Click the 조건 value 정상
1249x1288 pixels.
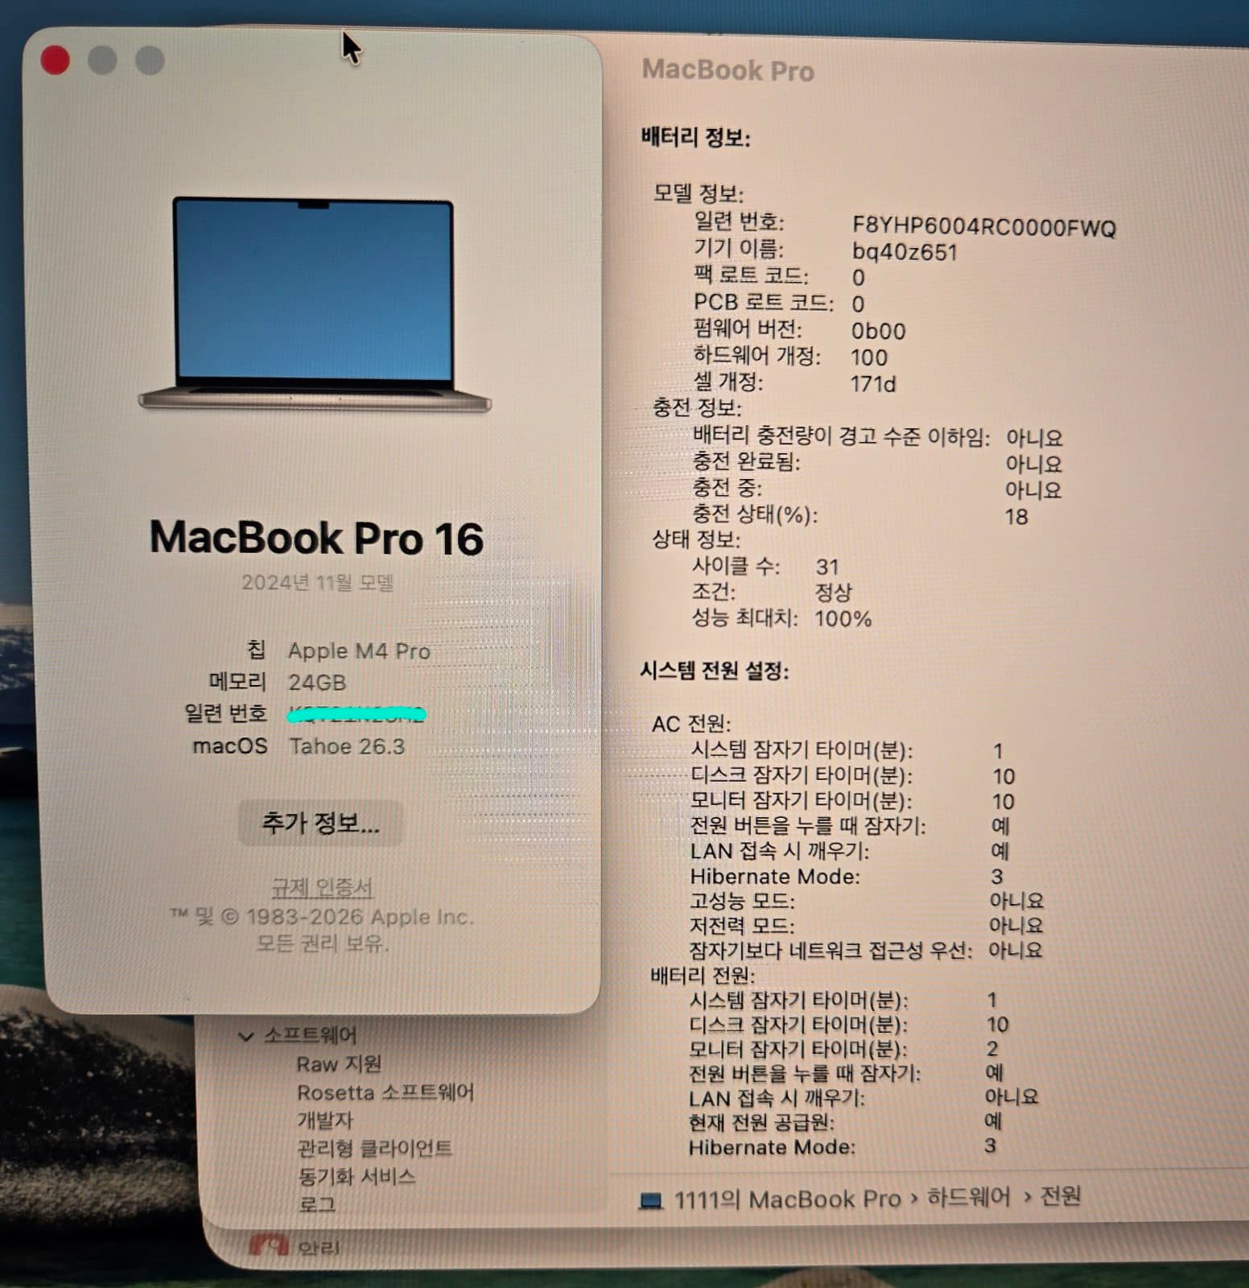pyautogui.click(x=833, y=592)
